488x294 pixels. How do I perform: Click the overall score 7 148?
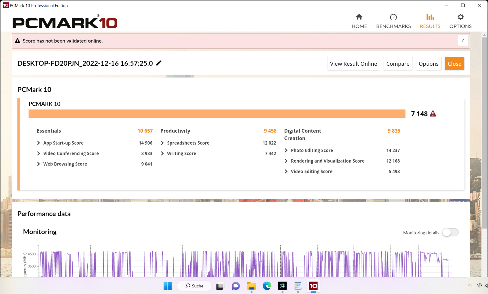pos(419,114)
